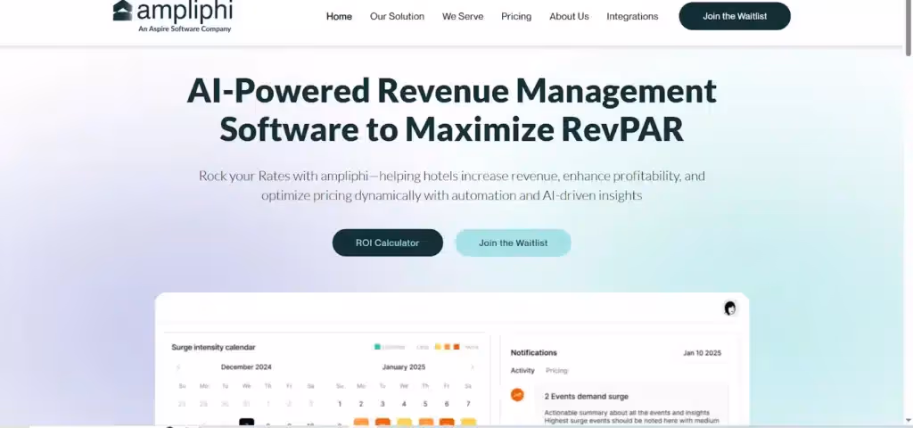Open the Our Solution menu
The image size is (913, 428).
click(x=397, y=16)
